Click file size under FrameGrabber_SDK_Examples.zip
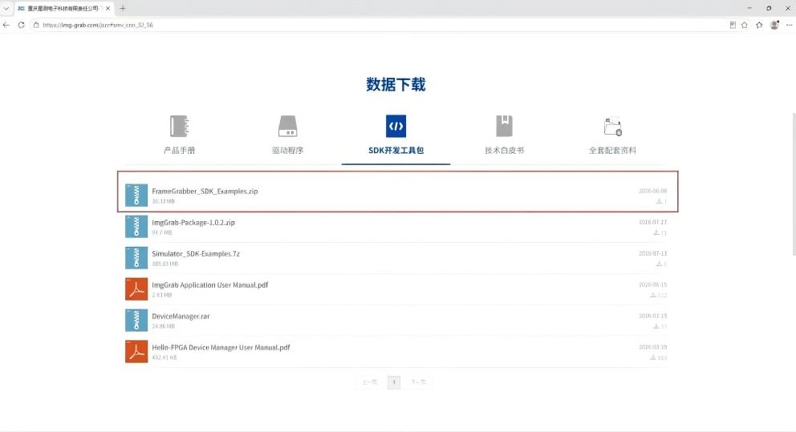Image resolution: width=796 pixels, height=432 pixels. 164,201
